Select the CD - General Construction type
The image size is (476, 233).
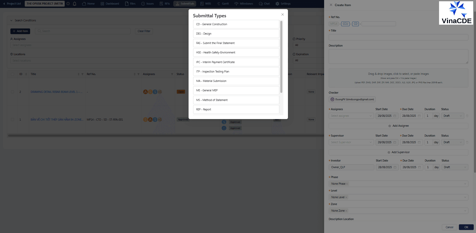236,24
